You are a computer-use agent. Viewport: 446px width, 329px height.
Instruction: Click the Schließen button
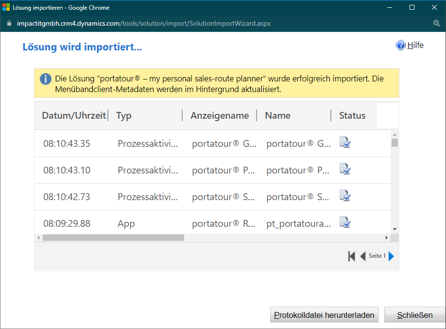click(x=415, y=315)
